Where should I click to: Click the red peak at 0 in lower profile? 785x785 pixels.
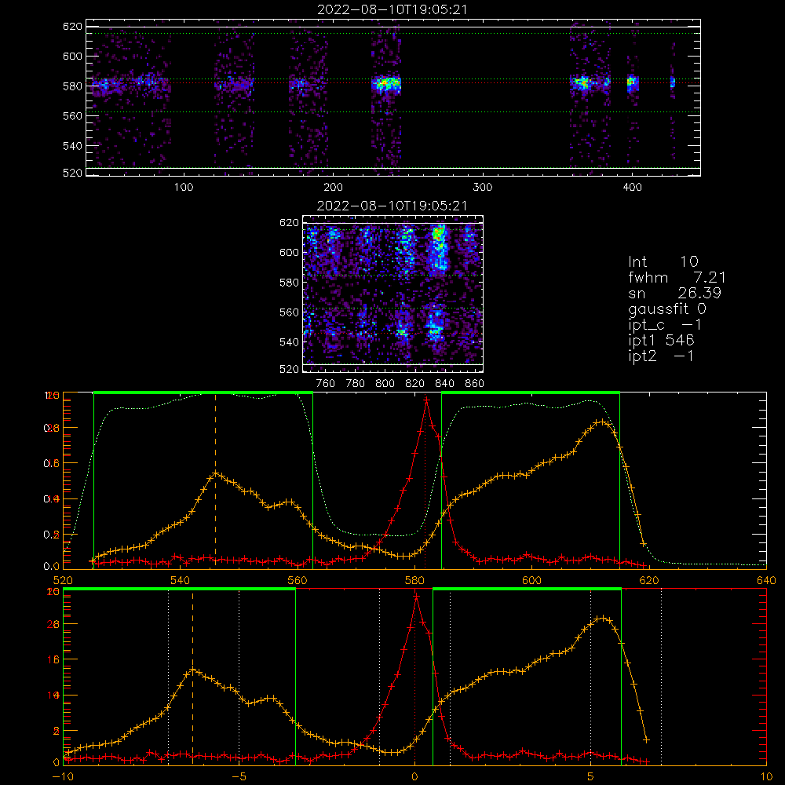click(x=416, y=596)
